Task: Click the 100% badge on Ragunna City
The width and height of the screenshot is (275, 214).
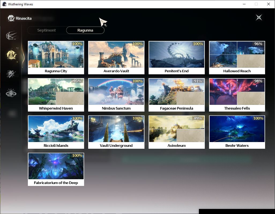Action: (x=77, y=44)
